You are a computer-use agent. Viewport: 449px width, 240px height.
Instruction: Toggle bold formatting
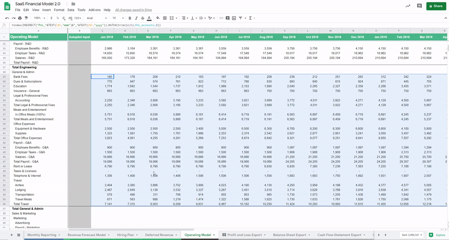coord(130,18)
